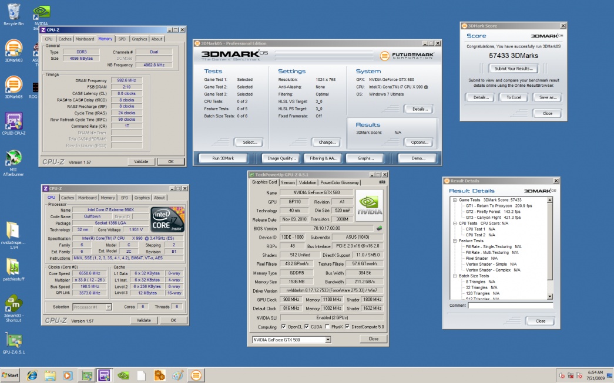Open the GPU selection dropdown in GPU-Z
The height and width of the screenshot is (383, 614).
click(327, 339)
